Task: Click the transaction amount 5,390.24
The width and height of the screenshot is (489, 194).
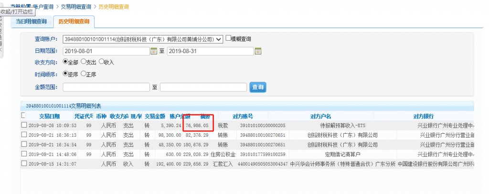Action: 171,126
